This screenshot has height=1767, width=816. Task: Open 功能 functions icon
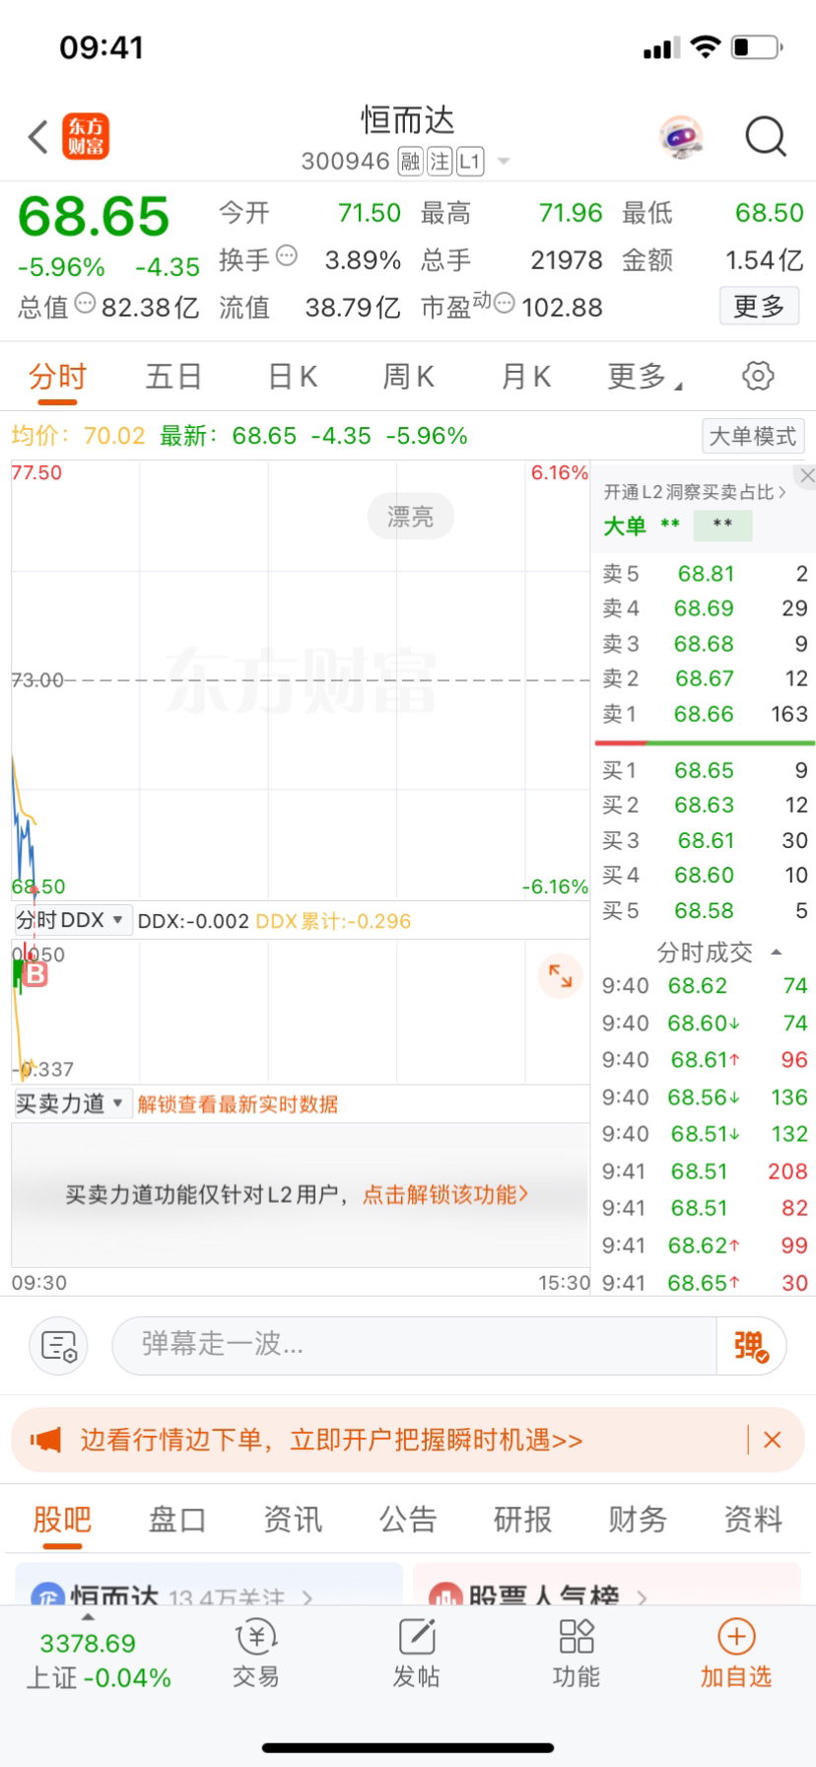[x=576, y=1653]
